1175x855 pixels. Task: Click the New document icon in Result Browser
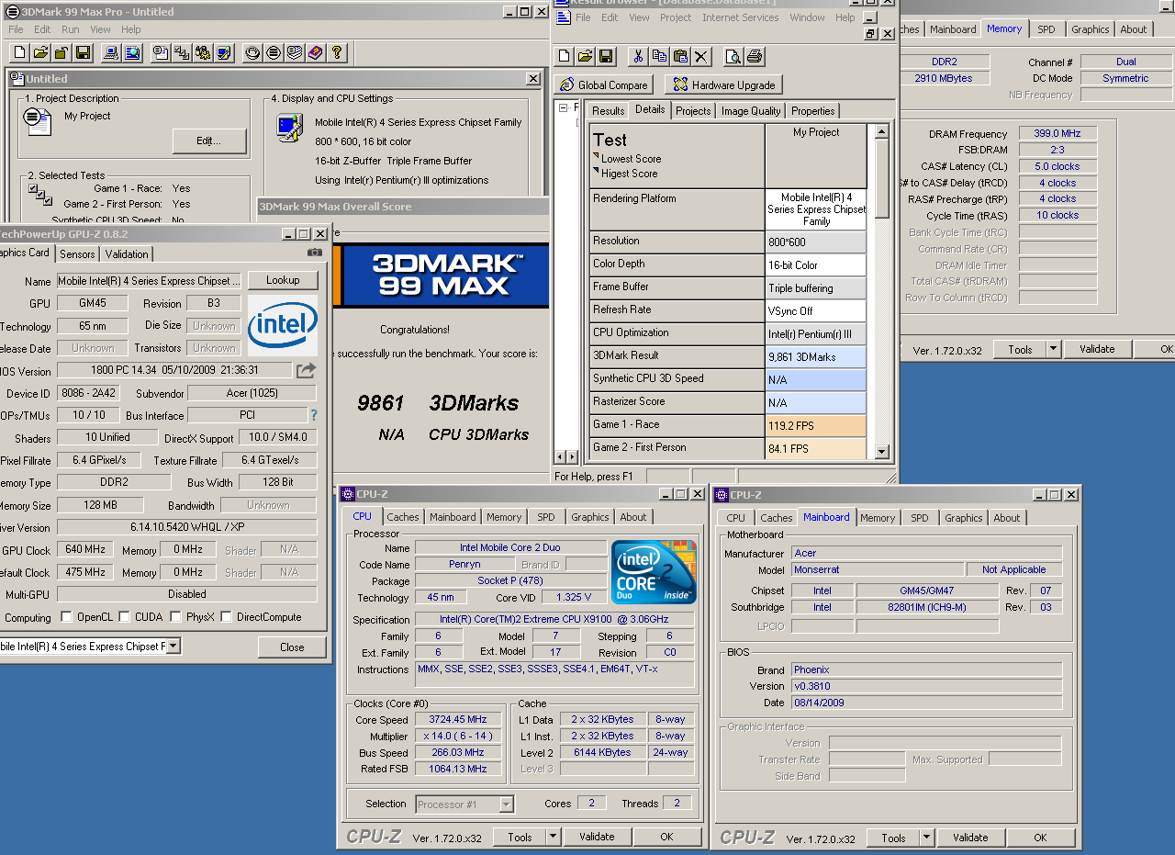click(565, 57)
